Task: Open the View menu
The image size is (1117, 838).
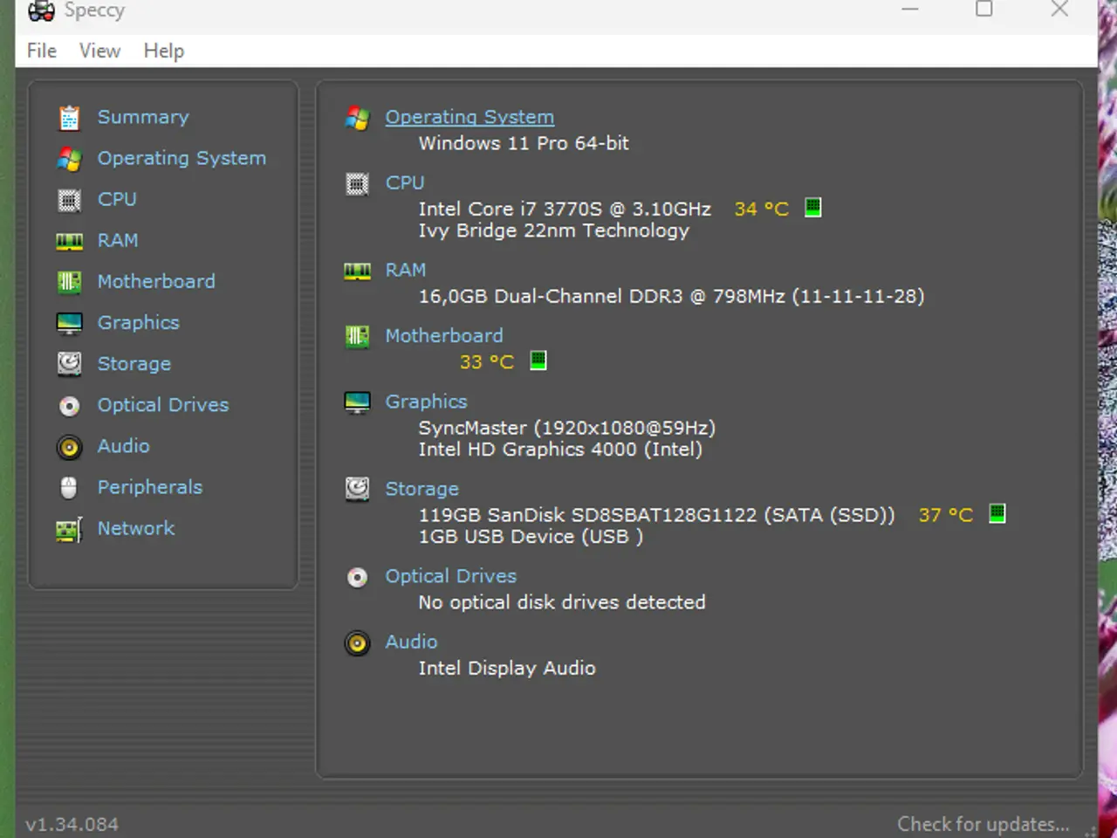Action: coord(99,51)
